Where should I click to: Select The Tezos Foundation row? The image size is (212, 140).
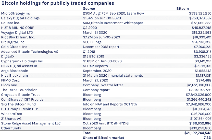pyautogui.click(x=106, y=90)
